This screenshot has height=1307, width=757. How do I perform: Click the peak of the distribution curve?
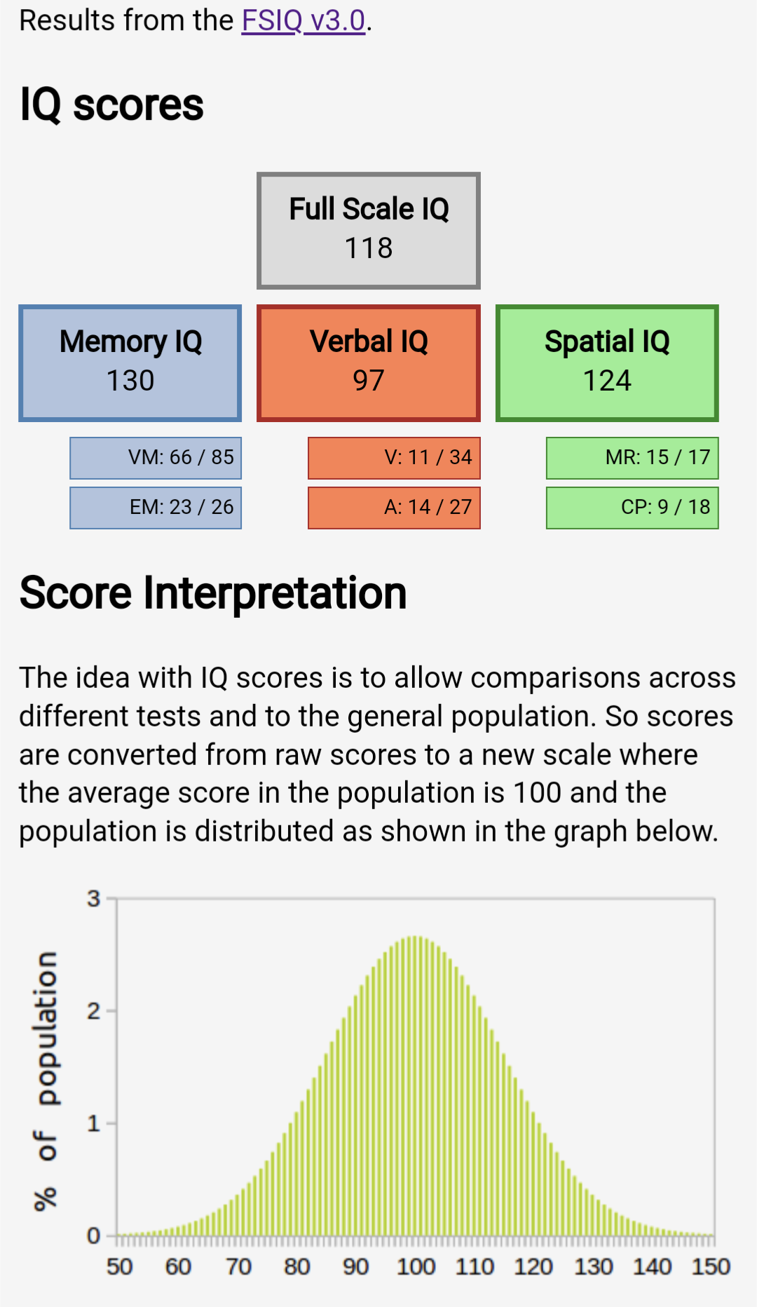click(x=416, y=940)
